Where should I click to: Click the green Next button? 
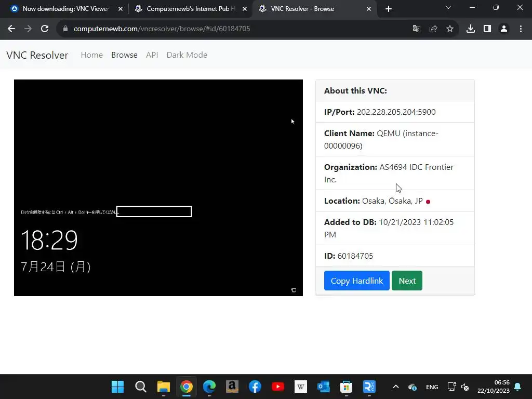(x=407, y=281)
